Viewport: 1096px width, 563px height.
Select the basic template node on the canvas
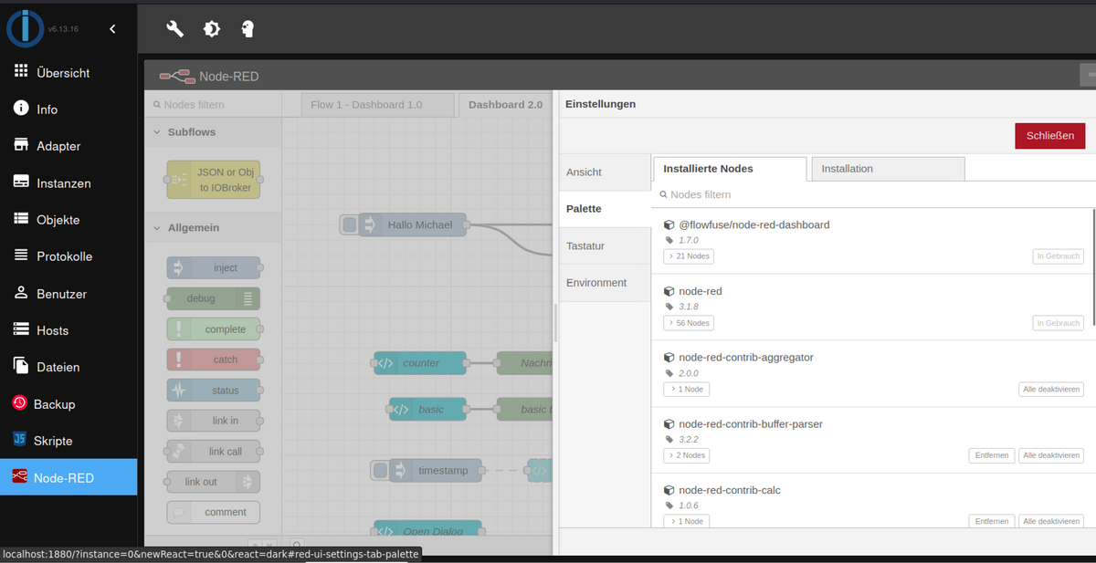tap(427, 410)
